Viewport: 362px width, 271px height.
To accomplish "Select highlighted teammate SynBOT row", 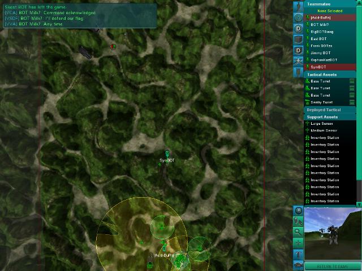I will (x=330, y=67).
